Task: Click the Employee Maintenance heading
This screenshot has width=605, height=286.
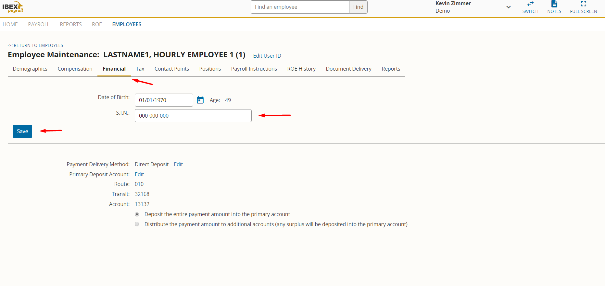Action: [127, 55]
